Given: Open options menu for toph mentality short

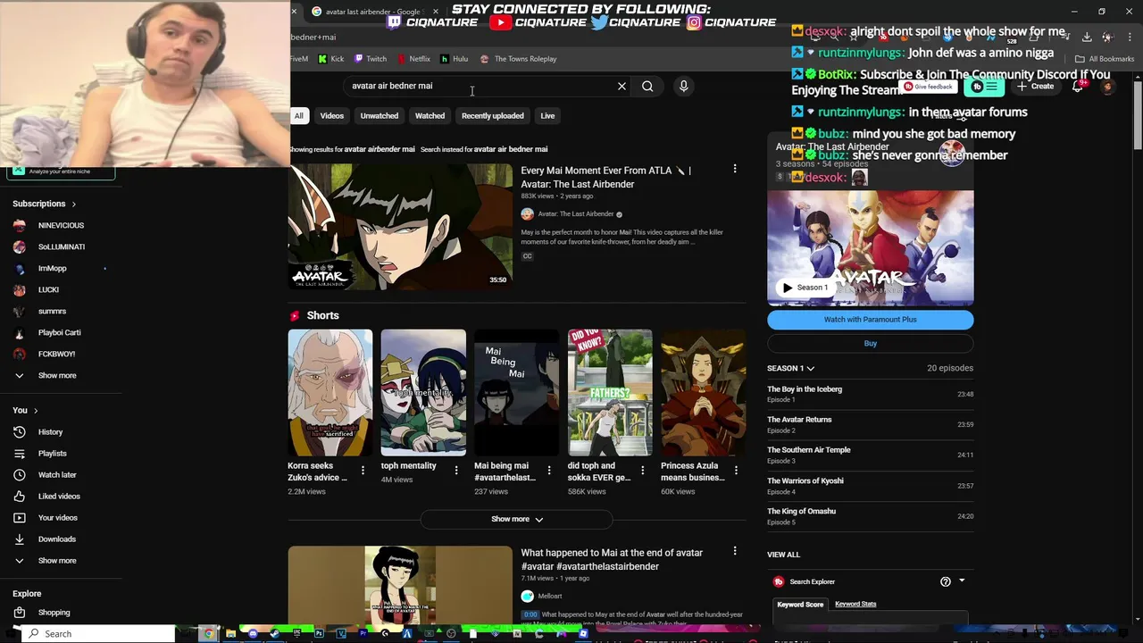Looking at the screenshot, I should (456, 470).
